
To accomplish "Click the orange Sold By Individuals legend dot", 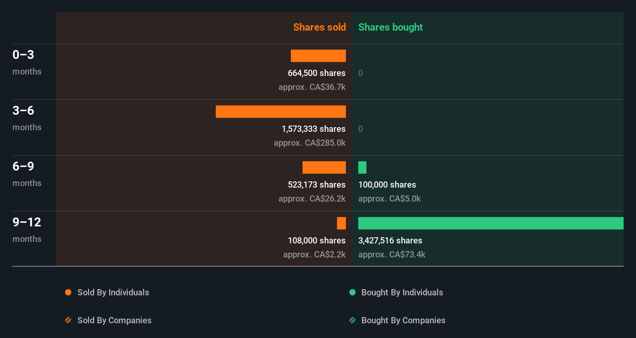I will click(x=68, y=292).
